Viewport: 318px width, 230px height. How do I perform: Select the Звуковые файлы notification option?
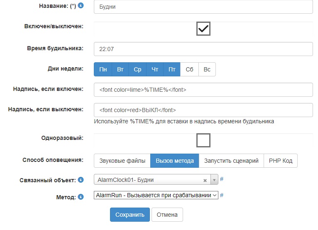(x=122, y=161)
